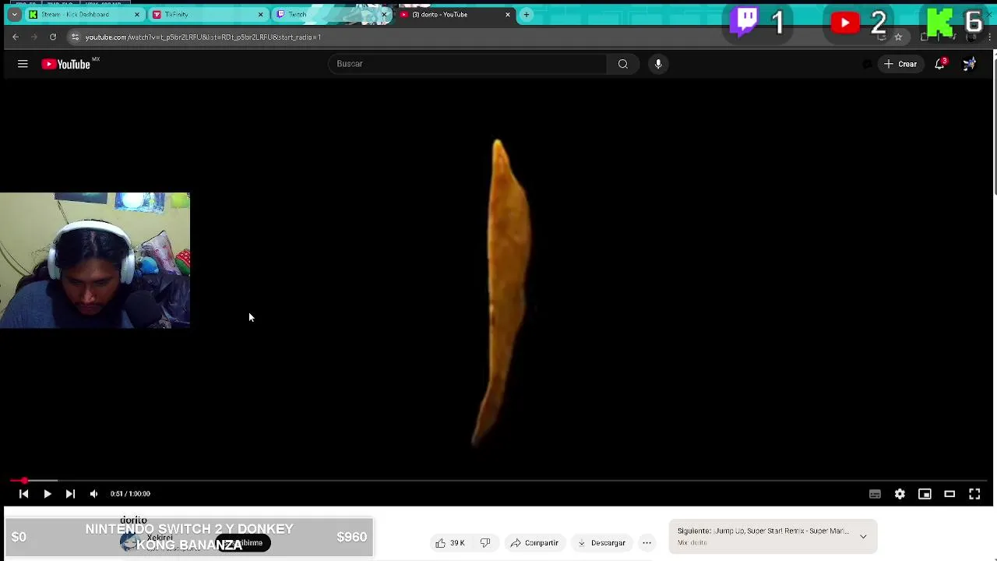
Task: Mute the video volume speaker icon
Action: [93, 494]
